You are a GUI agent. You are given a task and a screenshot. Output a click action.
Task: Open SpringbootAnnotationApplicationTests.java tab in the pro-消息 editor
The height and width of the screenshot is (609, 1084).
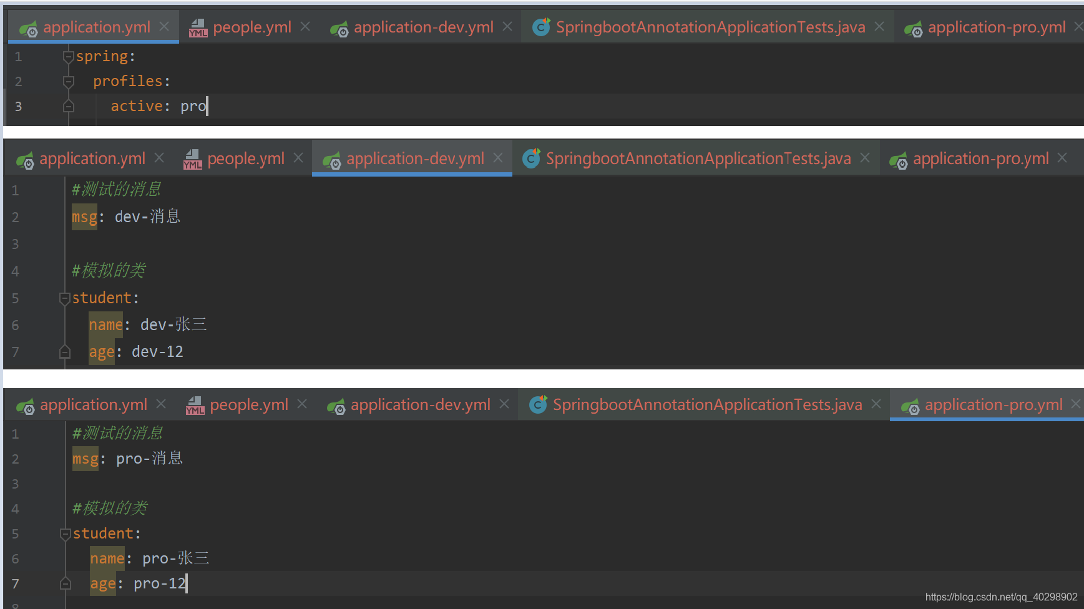click(708, 404)
